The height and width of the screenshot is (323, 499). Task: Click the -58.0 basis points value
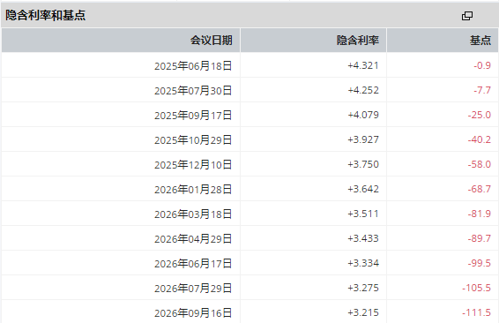pyautogui.click(x=479, y=164)
